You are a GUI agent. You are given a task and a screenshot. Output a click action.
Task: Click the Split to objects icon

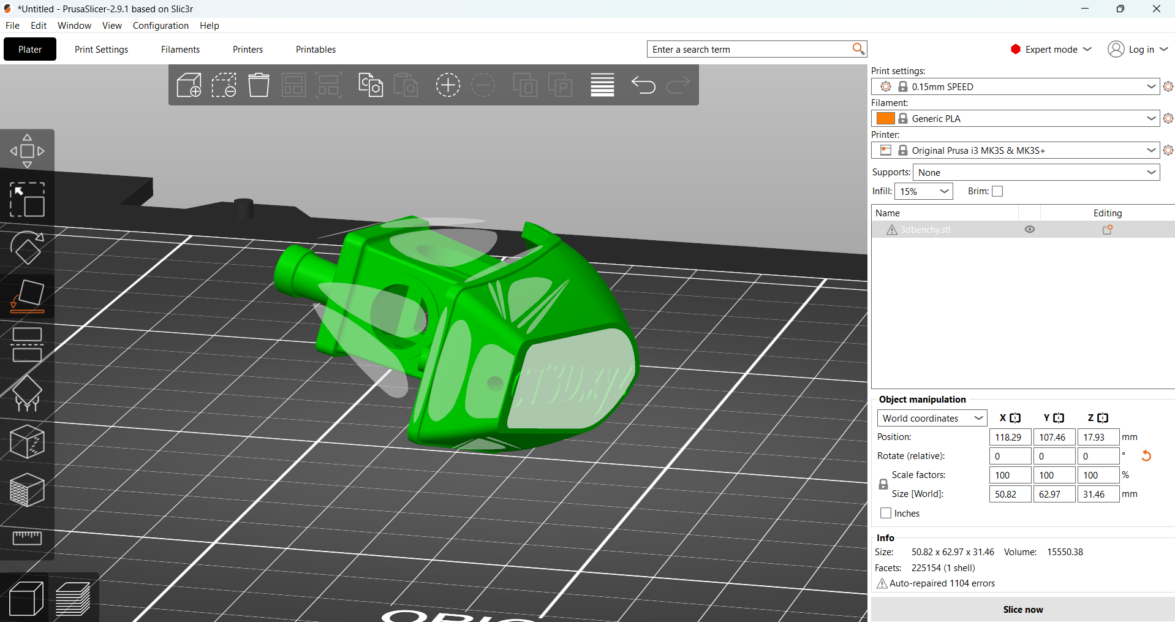525,85
